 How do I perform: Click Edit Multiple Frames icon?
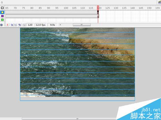click(20, 25)
